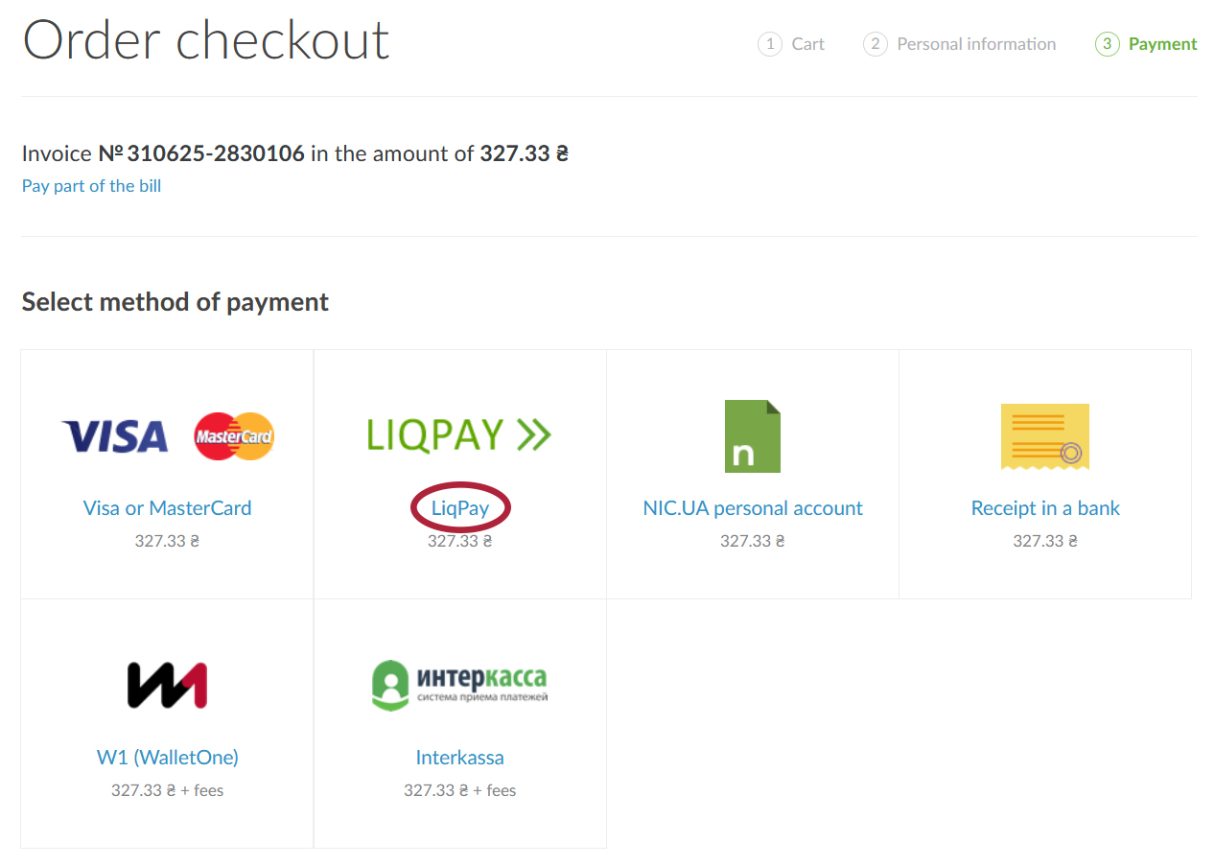Screen dimensions: 1215x866
Task: Select W1 (WalletOne) payment link
Action: tap(168, 758)
